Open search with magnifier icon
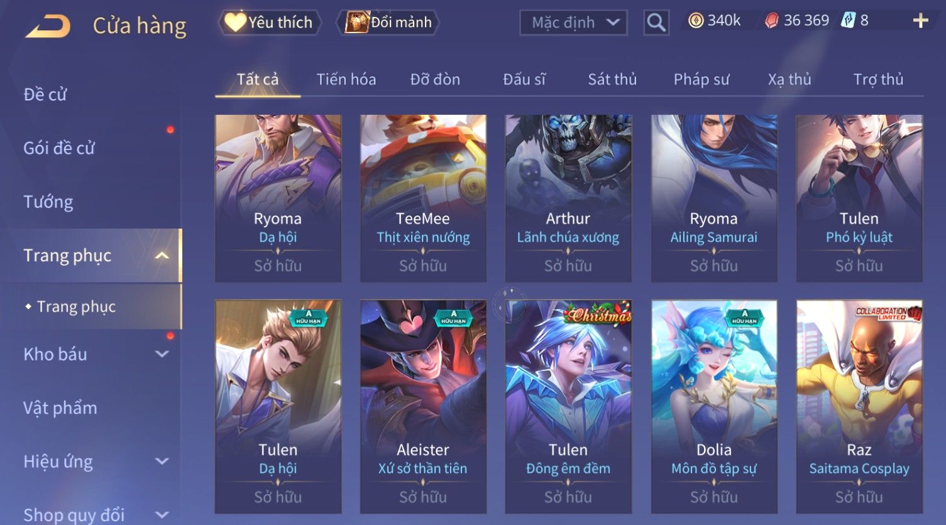The height and width of the screenshot is (525, 946). pos(656,23)
